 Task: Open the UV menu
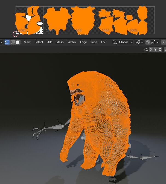(103, 42)
